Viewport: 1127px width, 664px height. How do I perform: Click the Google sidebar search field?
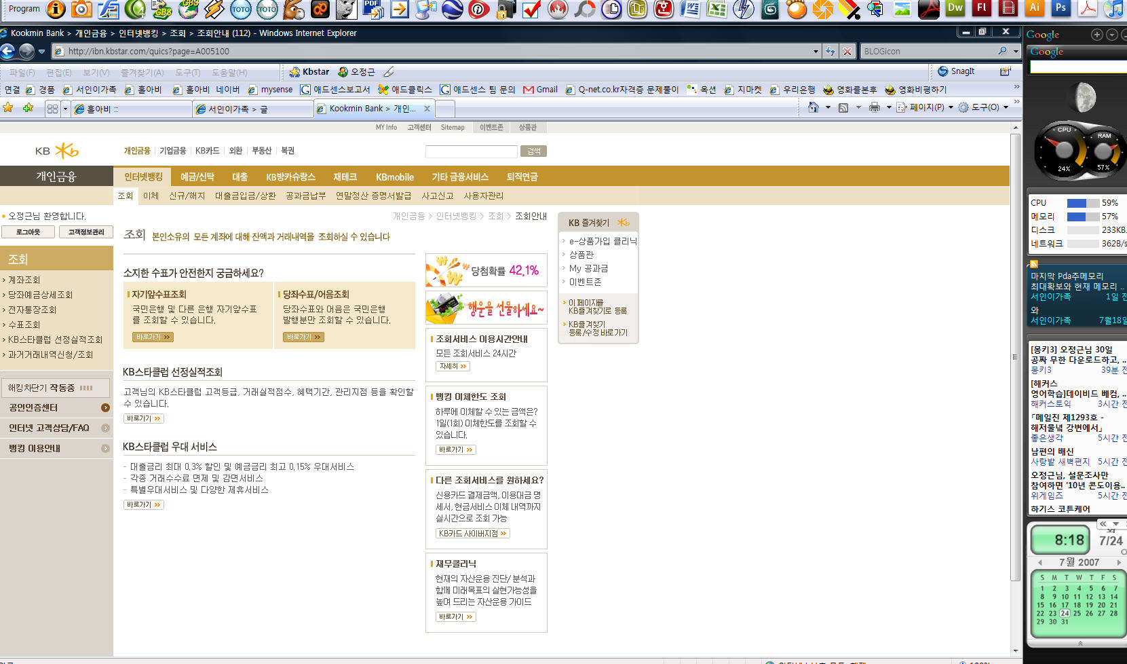tap(1079, 67)
